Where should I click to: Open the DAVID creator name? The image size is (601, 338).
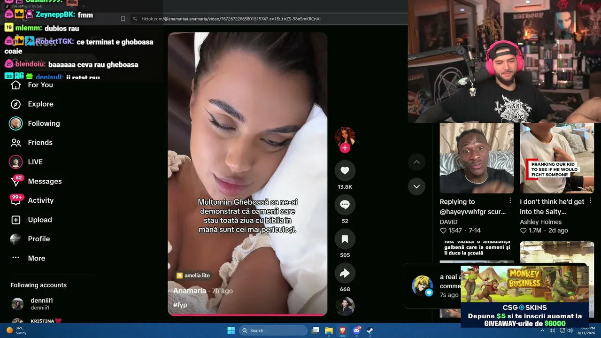[448, 222]
